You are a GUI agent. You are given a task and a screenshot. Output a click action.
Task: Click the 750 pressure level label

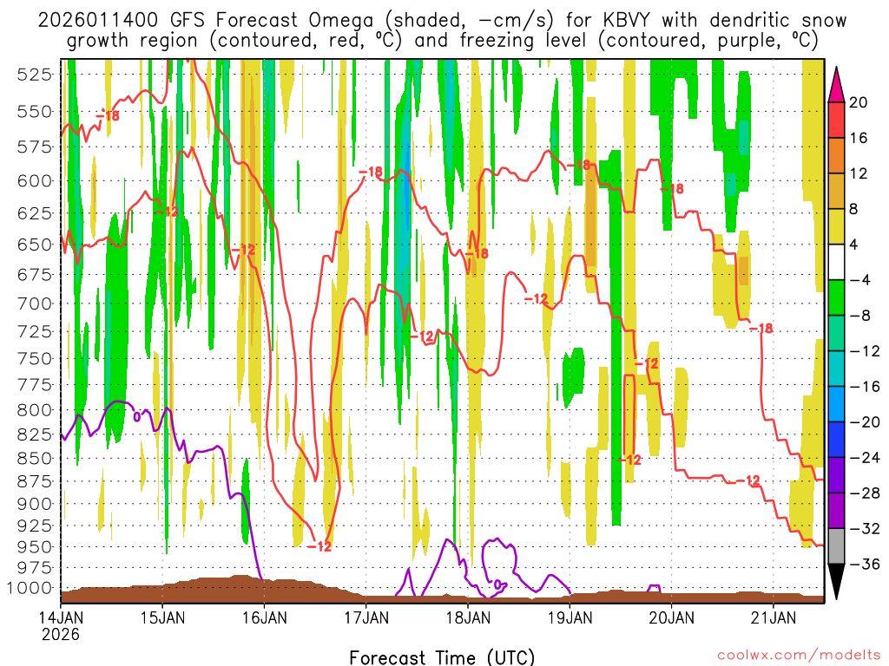(35, 358)
